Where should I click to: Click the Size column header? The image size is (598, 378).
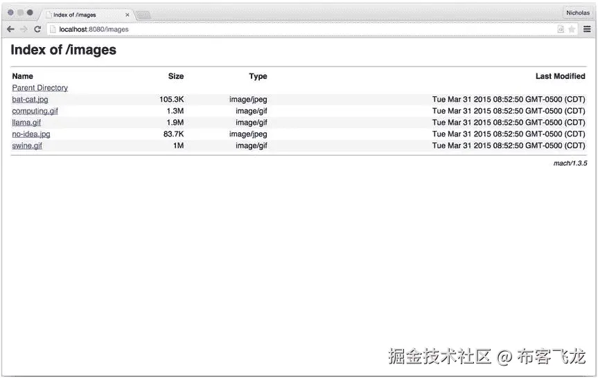click(x=176, y=76)
